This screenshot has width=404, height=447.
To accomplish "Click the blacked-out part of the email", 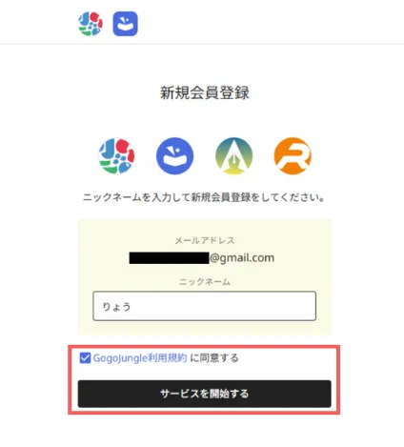I will [x=169, y=257].
